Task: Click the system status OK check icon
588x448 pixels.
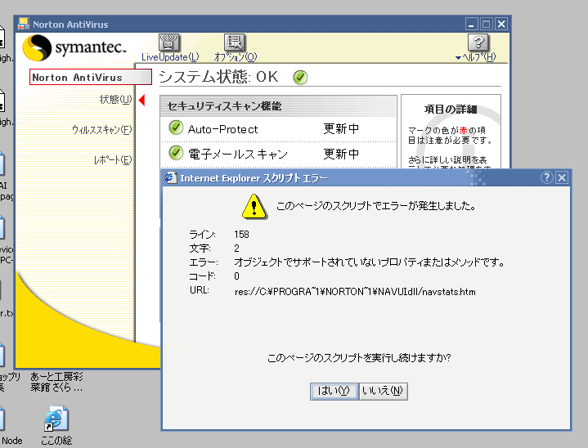Action: coord(300,77)
